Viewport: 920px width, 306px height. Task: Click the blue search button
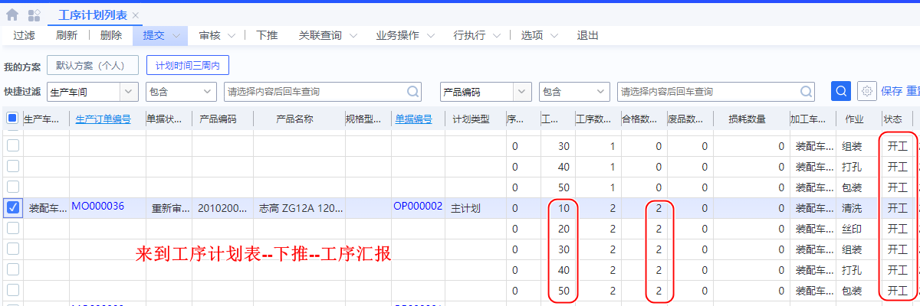[x=841, y=91]
